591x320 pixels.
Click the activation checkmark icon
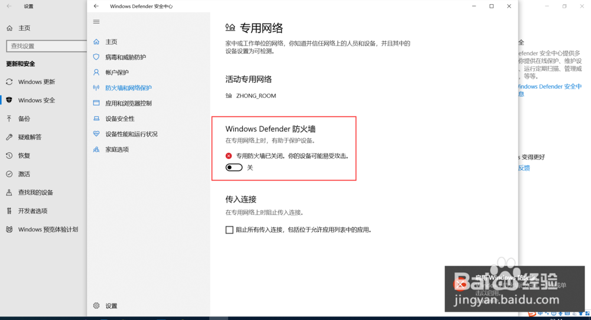coord(9,174)
